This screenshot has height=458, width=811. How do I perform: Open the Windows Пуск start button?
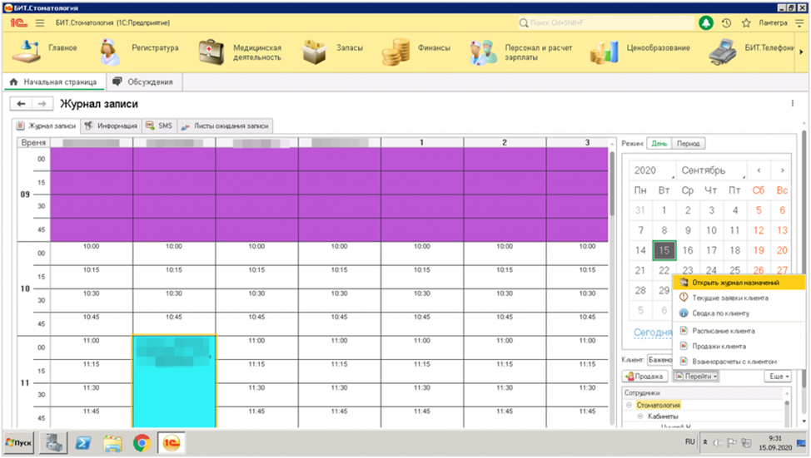pos(20,441)
